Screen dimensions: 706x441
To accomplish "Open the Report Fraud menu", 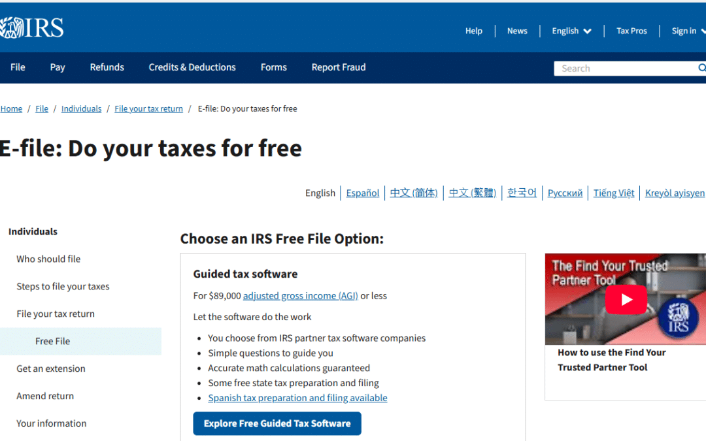I will coord(339,67).
